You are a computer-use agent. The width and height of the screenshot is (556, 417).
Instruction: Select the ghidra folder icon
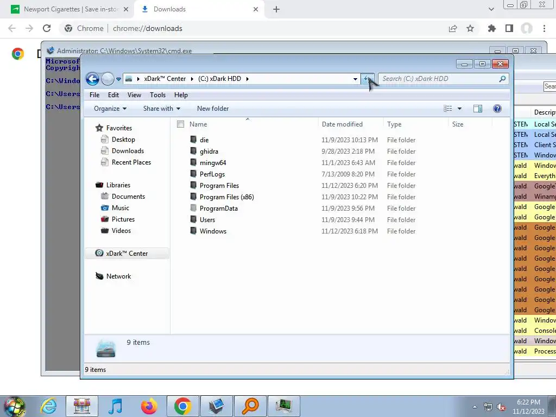pos(193,151)
